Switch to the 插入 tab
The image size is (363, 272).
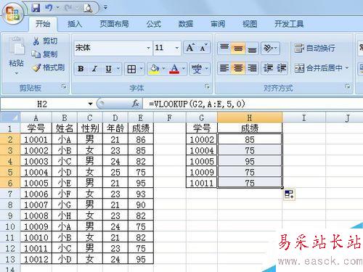[x=75, y=24]
